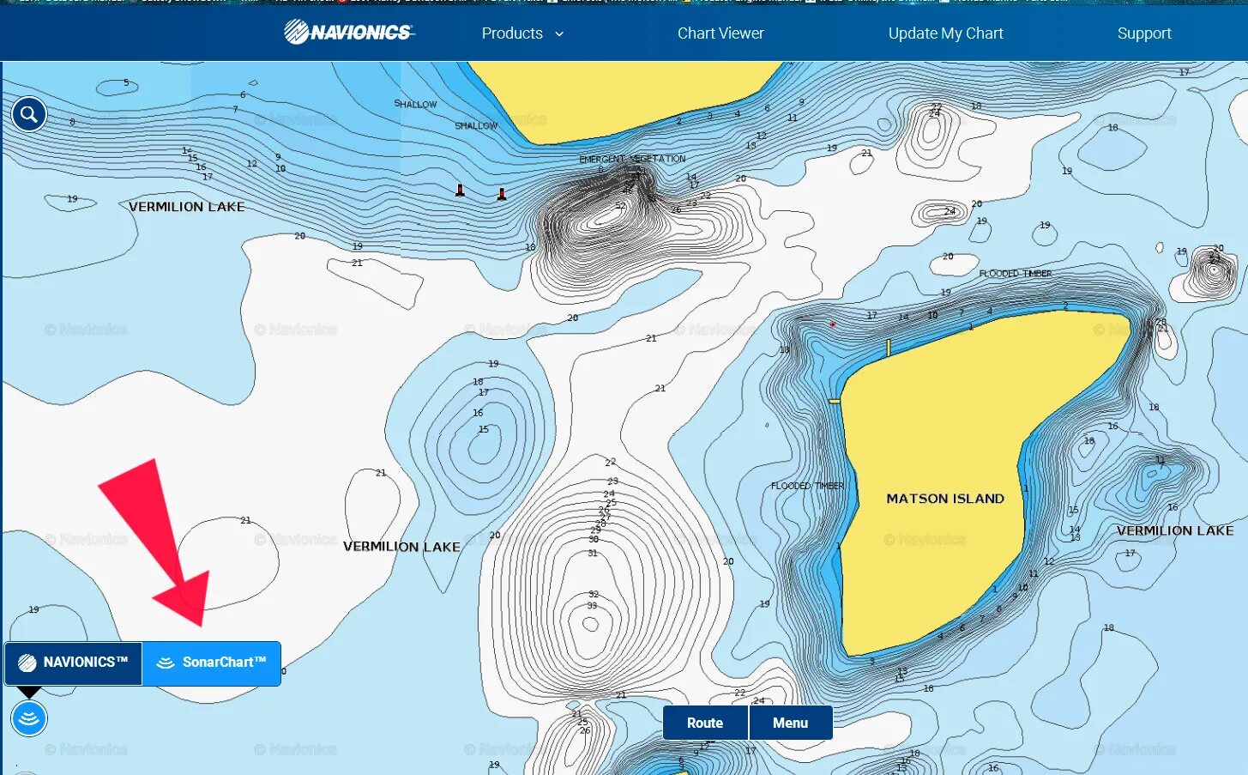Click the left red buoy marker
The image size is (1248, 775).
pos(461,190)
